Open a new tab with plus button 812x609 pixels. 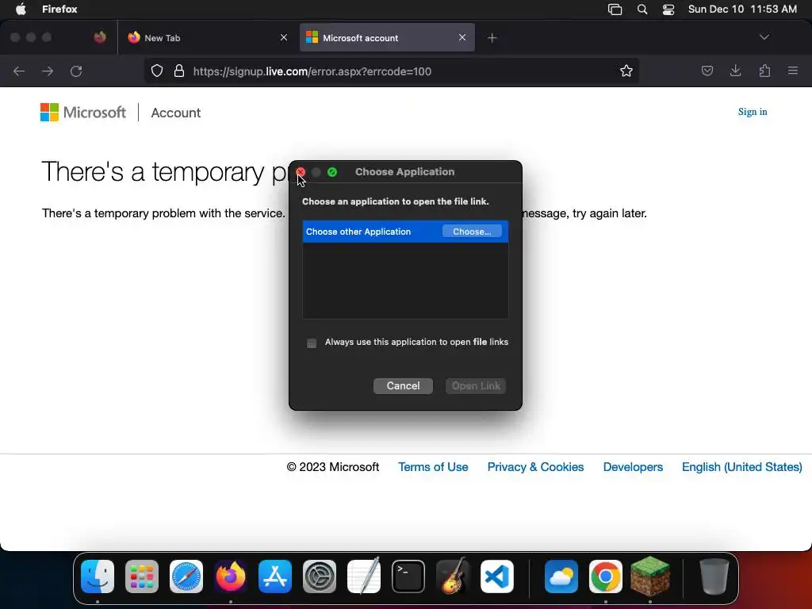coord(492,38)
